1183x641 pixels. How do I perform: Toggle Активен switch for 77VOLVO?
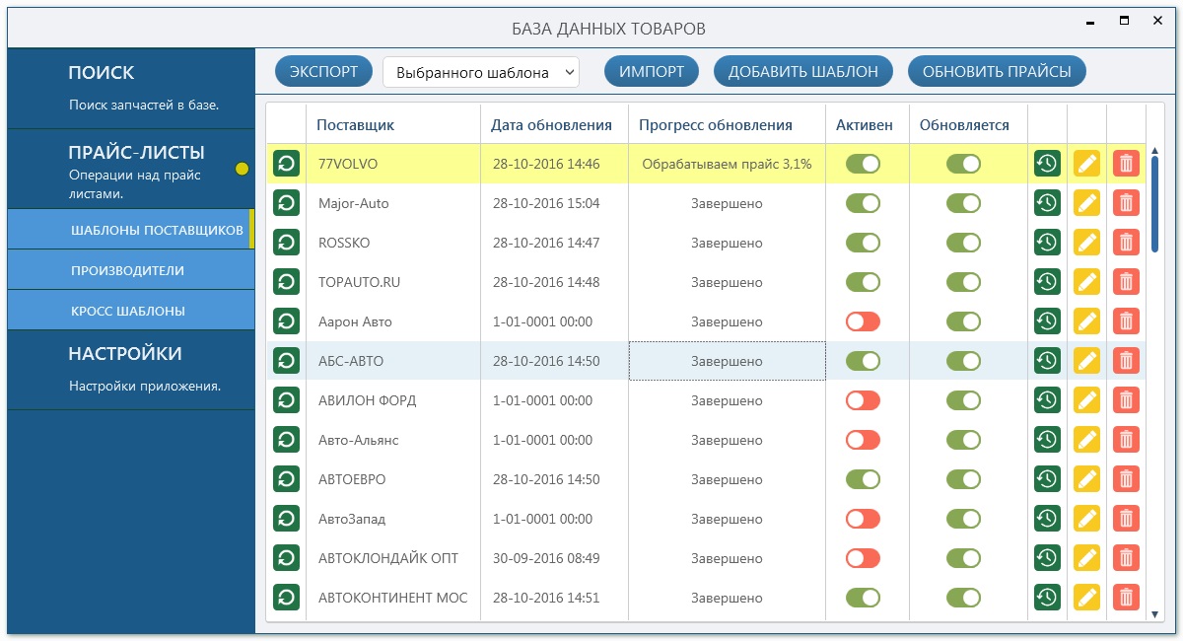(x=863, y=164)
